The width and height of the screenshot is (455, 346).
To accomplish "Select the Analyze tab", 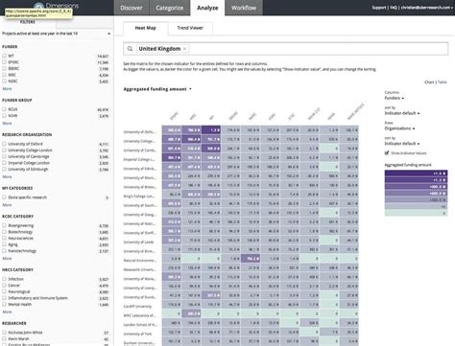I will click(207, 8).
